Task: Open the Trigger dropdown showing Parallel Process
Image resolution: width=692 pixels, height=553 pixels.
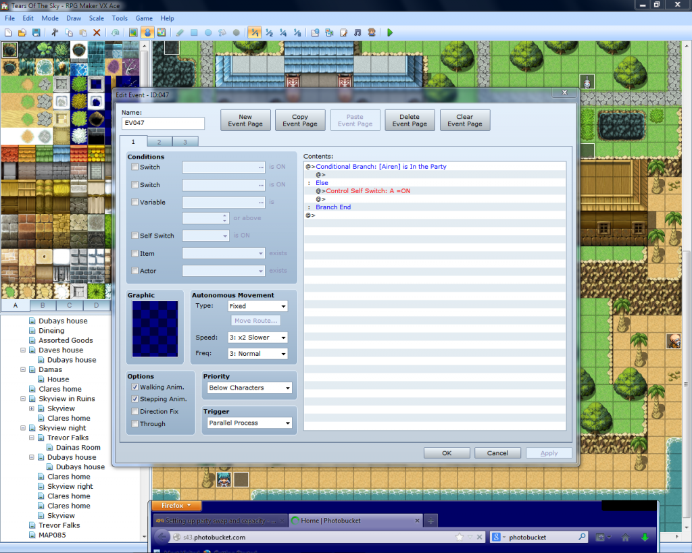Action: [249, 423]
